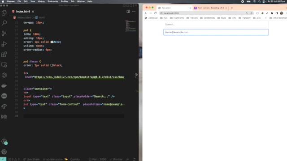Open the Live Share arrow icon view
The width and height of the screenshot is (287, 161).
[4, 106]
